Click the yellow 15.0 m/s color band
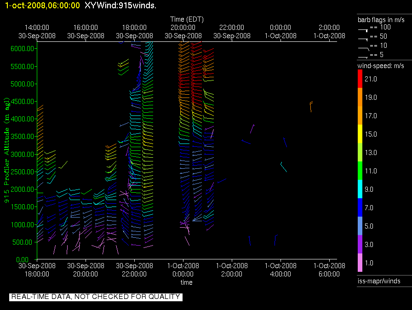The image size is (412, 310). click(x=360, y=134)
